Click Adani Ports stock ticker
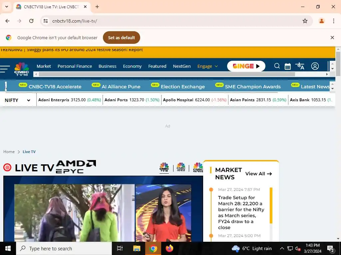Viewport: 341px width, 255px height. [132, 100]
